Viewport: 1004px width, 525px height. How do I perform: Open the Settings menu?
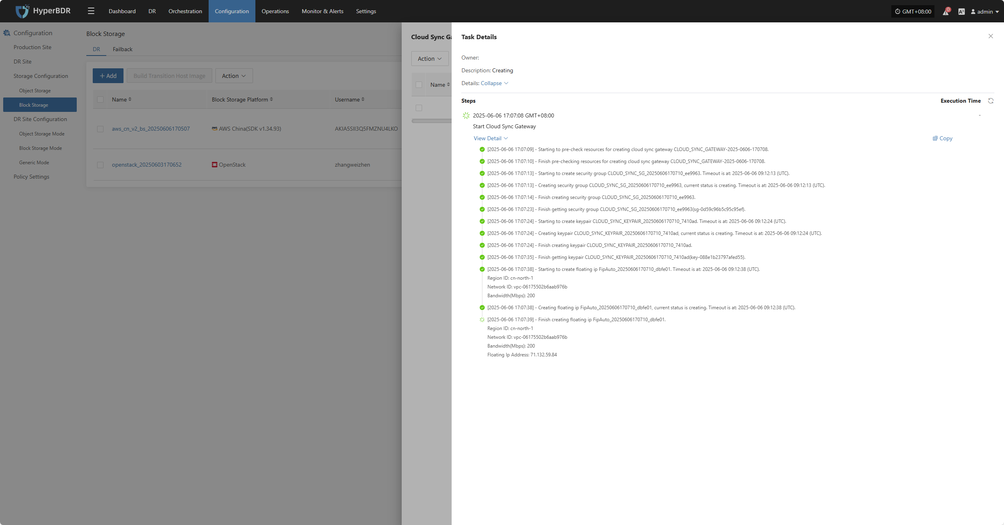tap(366, 11)
